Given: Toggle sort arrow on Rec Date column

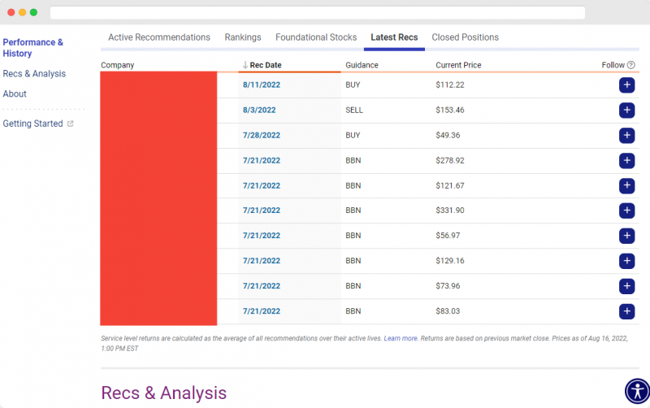Looking at the screenshot, I should pyautogui.click(x=245, y=65).
